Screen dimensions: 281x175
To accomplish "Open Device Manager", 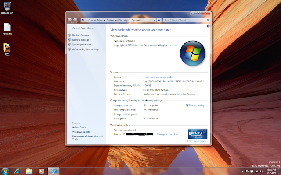I will (x=80, y=35).
